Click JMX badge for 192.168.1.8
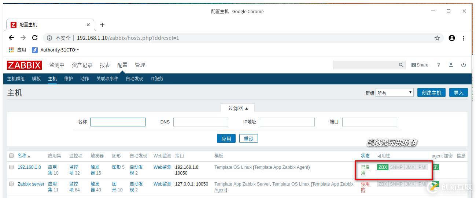 (410, 167)
